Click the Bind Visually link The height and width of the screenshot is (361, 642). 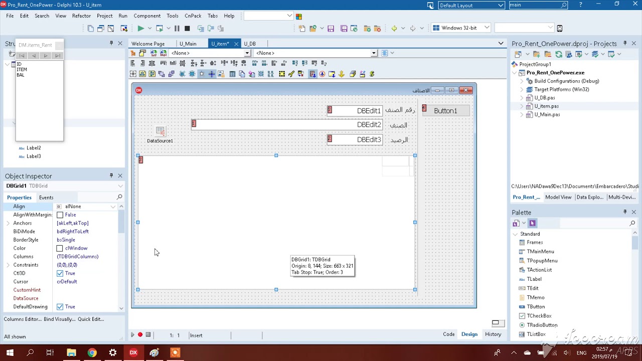(59, 319)
